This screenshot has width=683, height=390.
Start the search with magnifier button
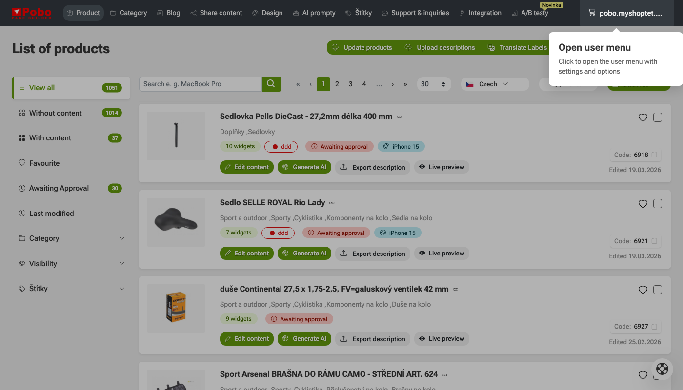(x=271, y=84)
